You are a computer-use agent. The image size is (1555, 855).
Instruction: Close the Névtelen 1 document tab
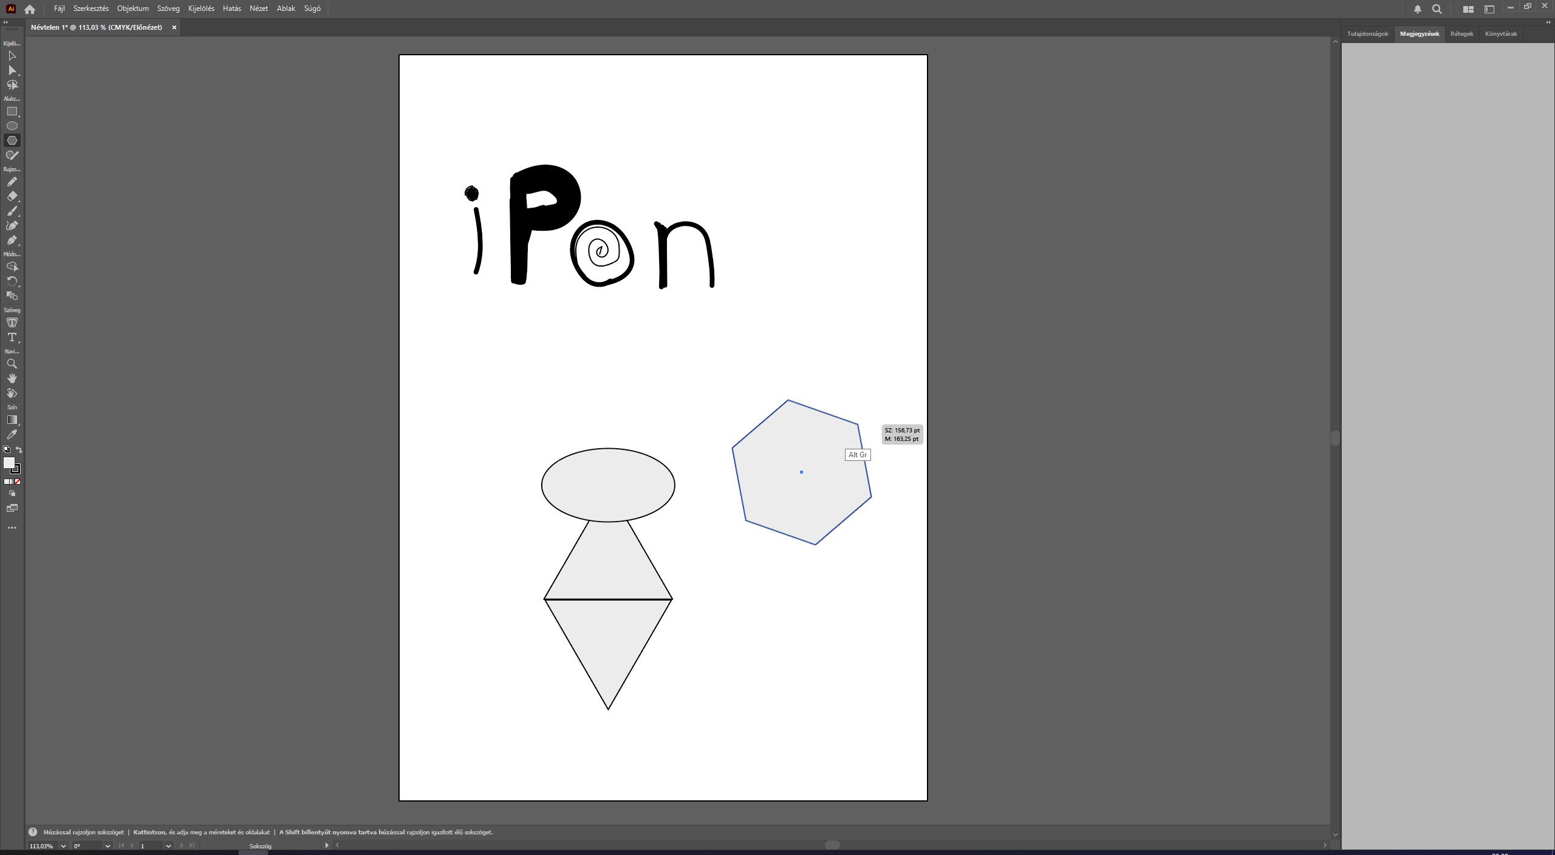(174, 27)
